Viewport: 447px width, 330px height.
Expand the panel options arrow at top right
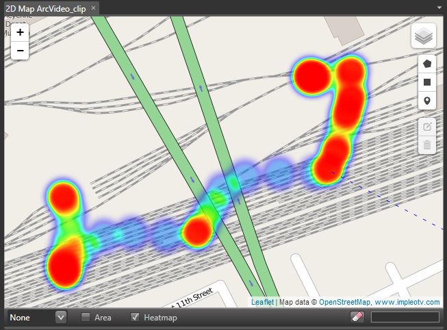[438, 7]
